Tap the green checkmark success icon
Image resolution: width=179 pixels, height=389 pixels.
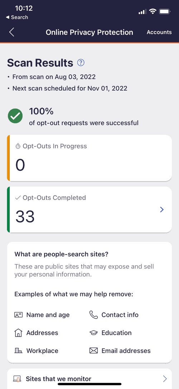tap(15, 116)
